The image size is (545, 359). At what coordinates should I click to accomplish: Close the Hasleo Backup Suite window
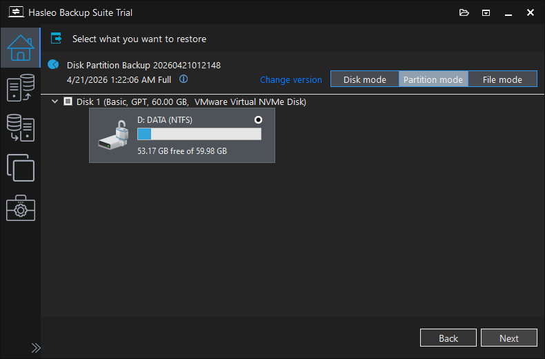tap(530, 12)
